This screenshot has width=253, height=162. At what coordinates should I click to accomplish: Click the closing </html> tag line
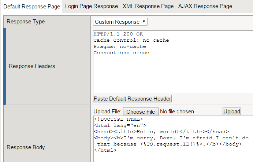(x=105, y=150)
